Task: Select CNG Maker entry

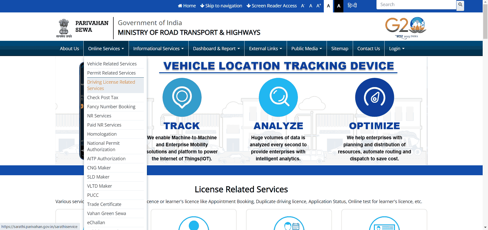Action: [115, 168]
